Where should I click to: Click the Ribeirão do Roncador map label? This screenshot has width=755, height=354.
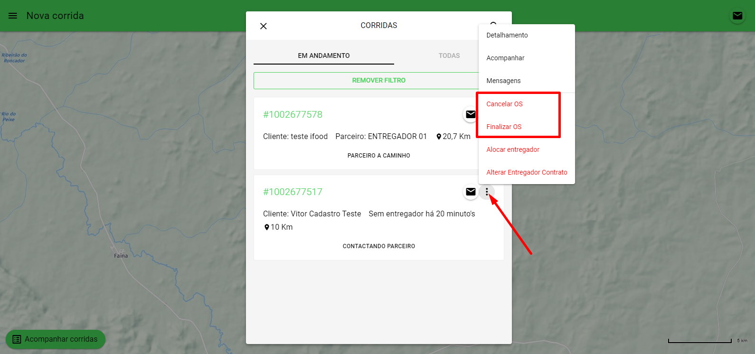point(14,58)
